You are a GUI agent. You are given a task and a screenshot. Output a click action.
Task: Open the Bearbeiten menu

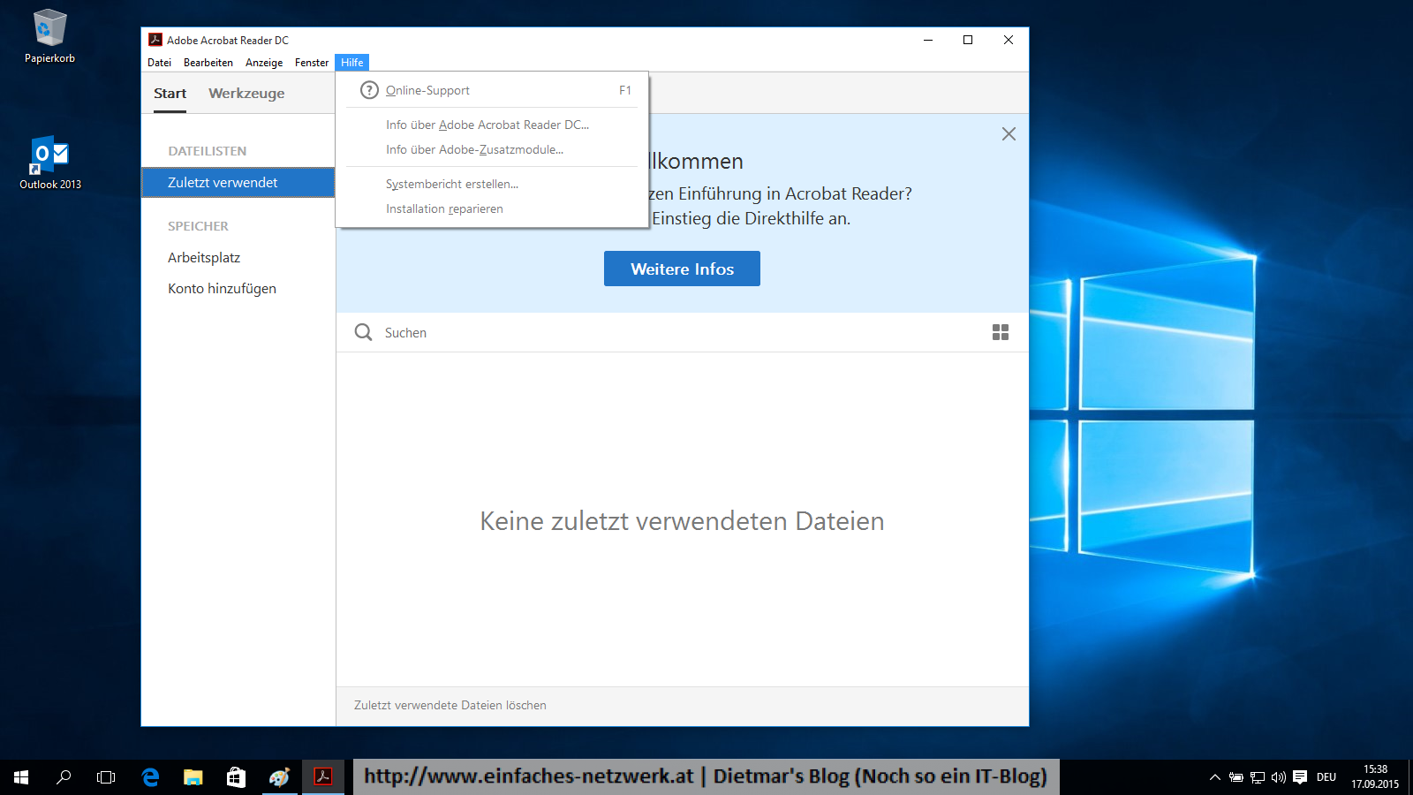pyautogui.click(x=208, y=63)
